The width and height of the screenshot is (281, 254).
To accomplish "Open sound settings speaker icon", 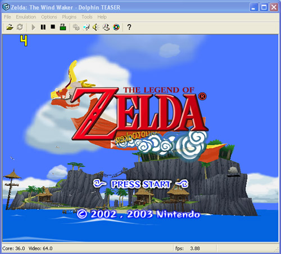I will pos(96,28).
